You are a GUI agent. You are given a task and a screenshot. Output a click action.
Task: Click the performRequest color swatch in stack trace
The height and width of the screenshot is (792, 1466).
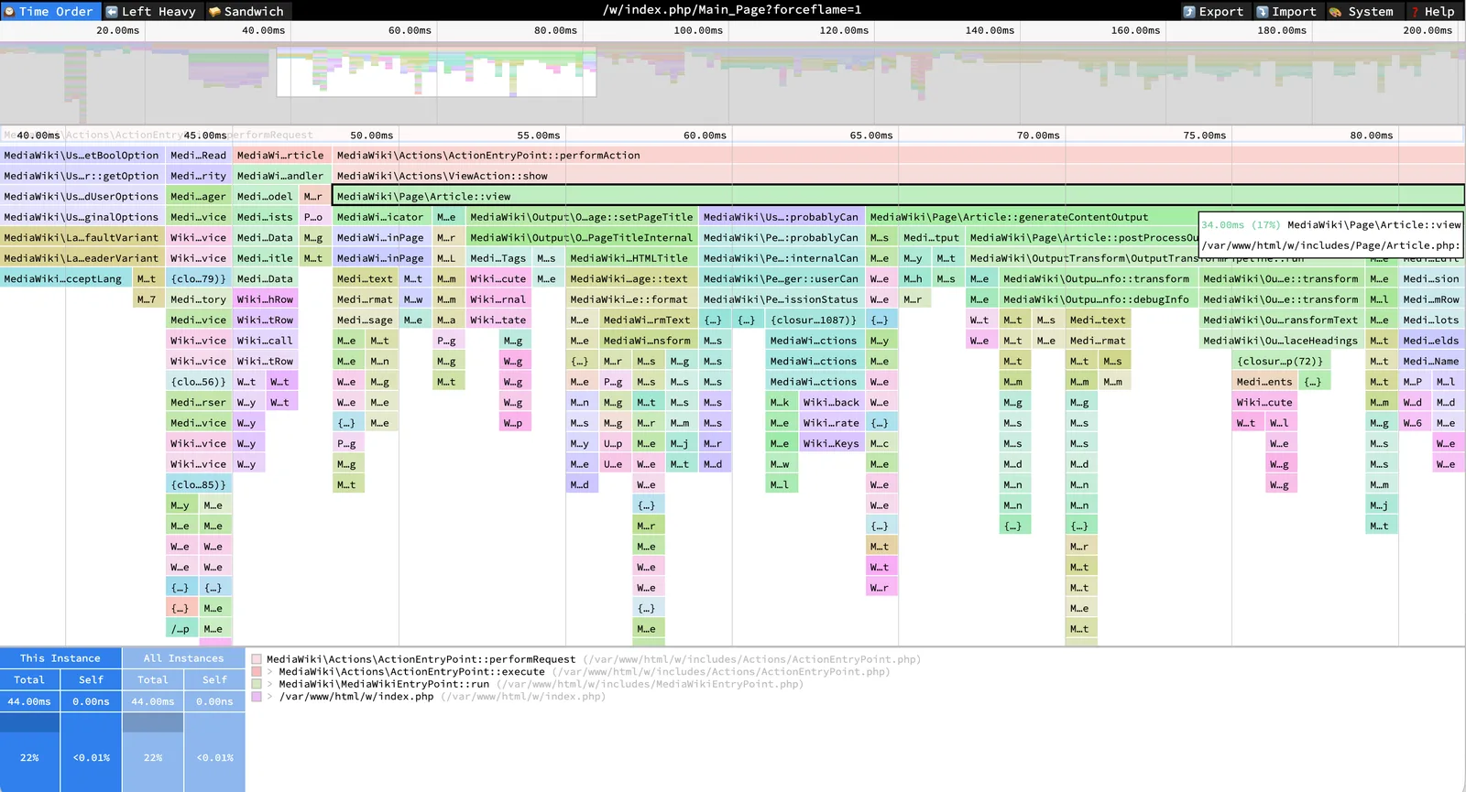coord(257,659)
